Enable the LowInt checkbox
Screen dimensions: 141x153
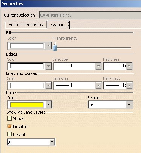(x=9, y=134)
